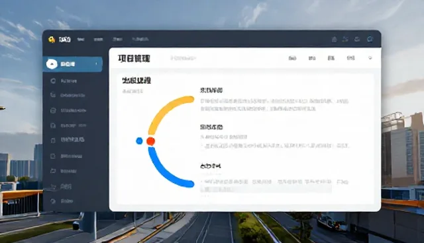This screenshot has width=424, height=243.
Task: Open the first top navigation menu item
Action: pyautogui.click(x=81, y=40)
